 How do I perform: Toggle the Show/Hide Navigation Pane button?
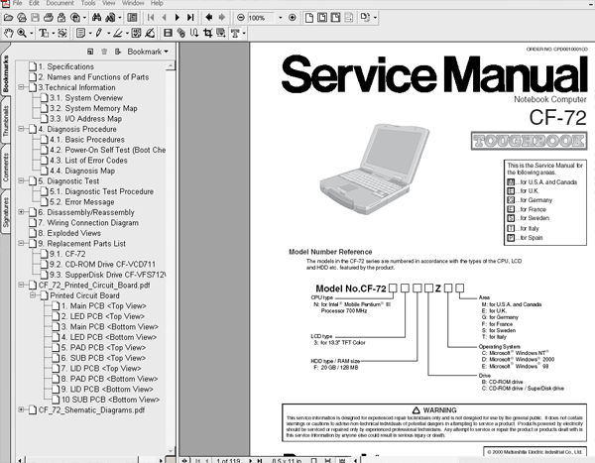pos(132,18)
